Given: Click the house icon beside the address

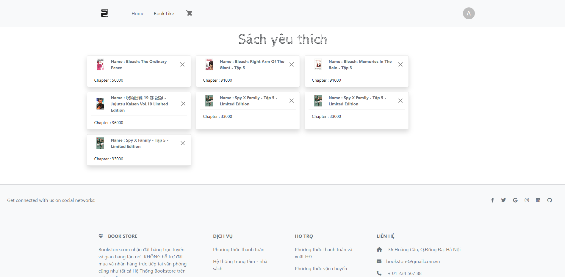Looking at the screenshot, I should pos(379,249).
